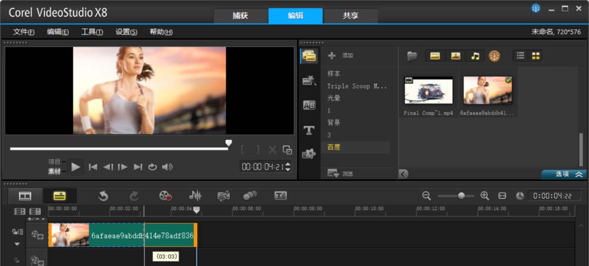Switch preview mode to 素材 clip
This screenshot has height=266, width=589.
click(x=54, y=171)
